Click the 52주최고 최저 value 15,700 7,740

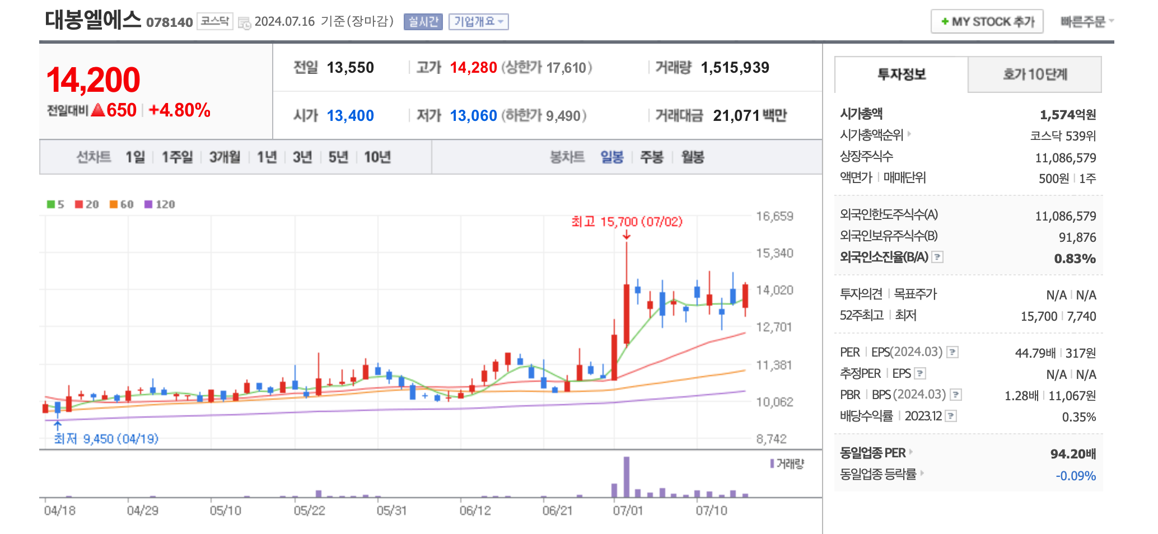point(1058,316)
